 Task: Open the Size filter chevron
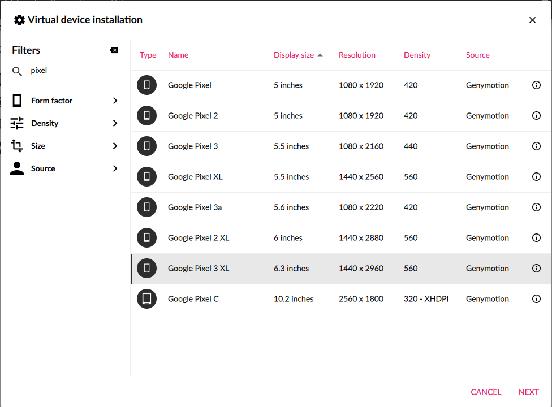pos(115,146)
